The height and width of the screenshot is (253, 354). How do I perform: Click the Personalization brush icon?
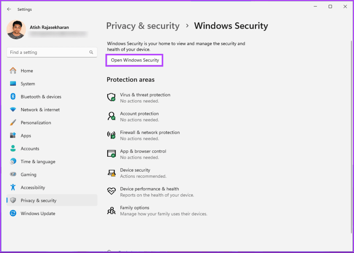(13, 123)
